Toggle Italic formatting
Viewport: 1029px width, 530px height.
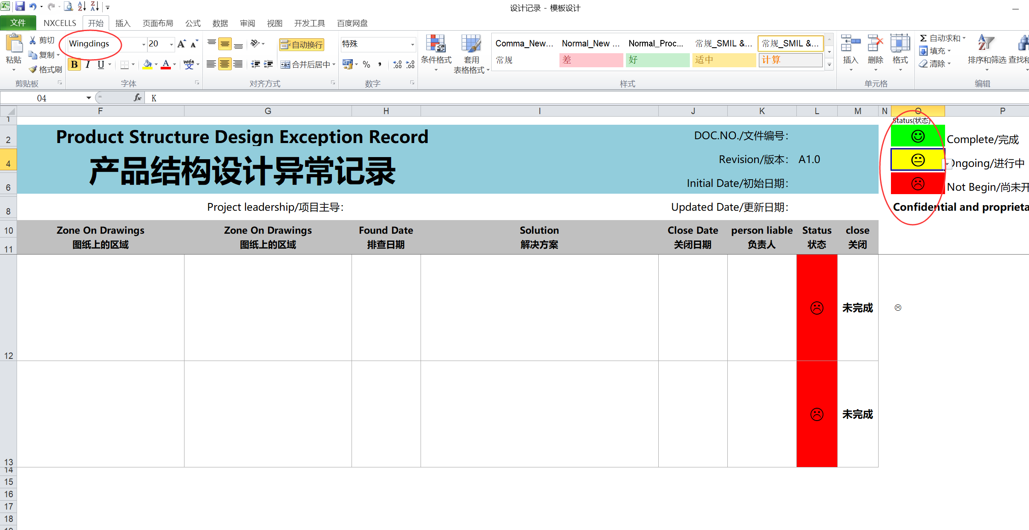(x=88, y=64)
